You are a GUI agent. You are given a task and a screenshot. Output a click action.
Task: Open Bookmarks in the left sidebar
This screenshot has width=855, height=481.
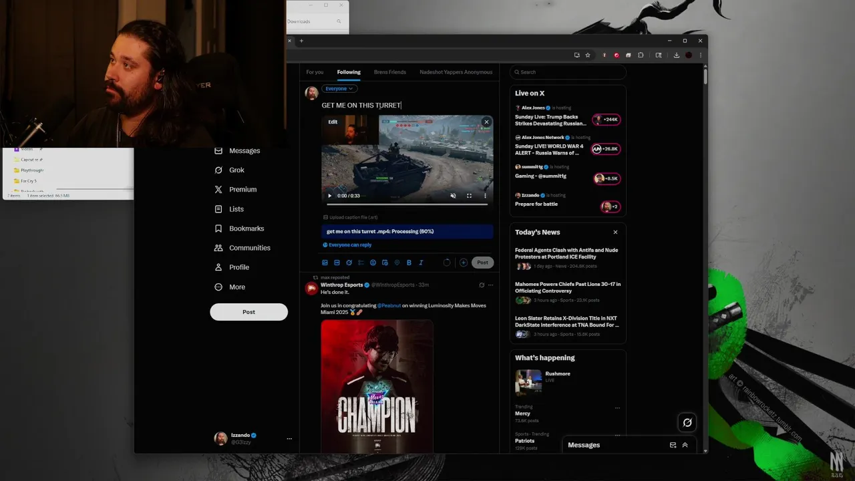point(239,228)
